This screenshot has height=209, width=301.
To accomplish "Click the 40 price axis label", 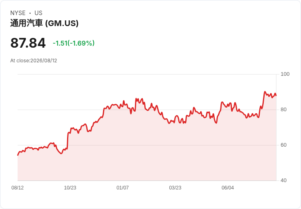I will [x=283, y=180].
